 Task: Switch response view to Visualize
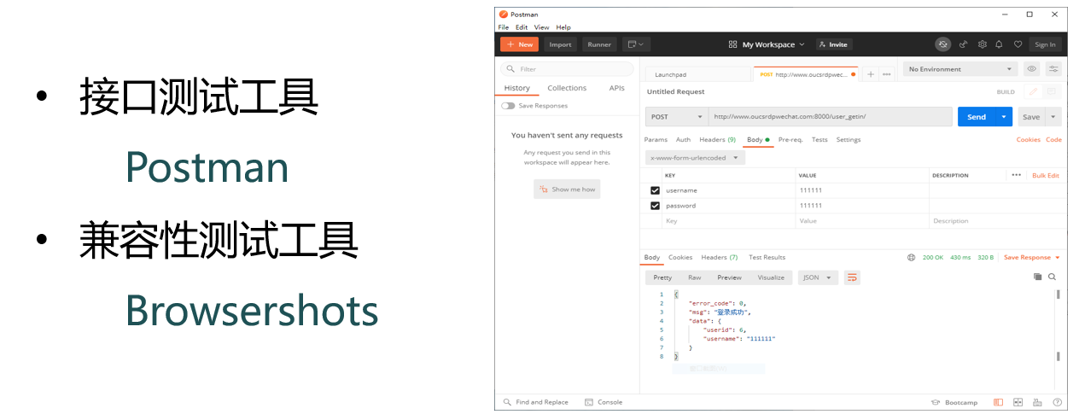771,277
